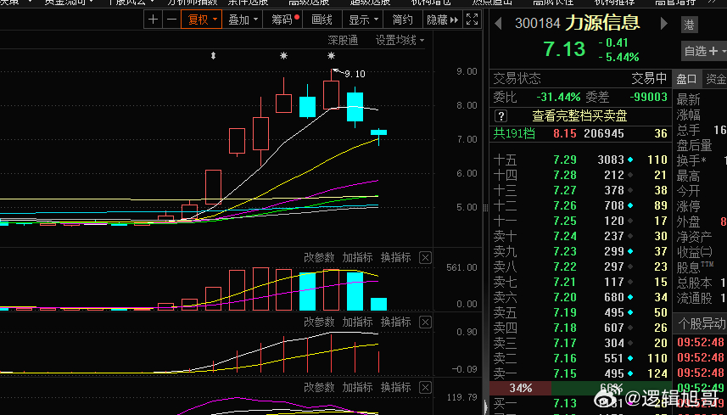The image size is (727, 415).
Task: Toggle the 筹码 chip distribution view
Action: click(x=281, y=20)
